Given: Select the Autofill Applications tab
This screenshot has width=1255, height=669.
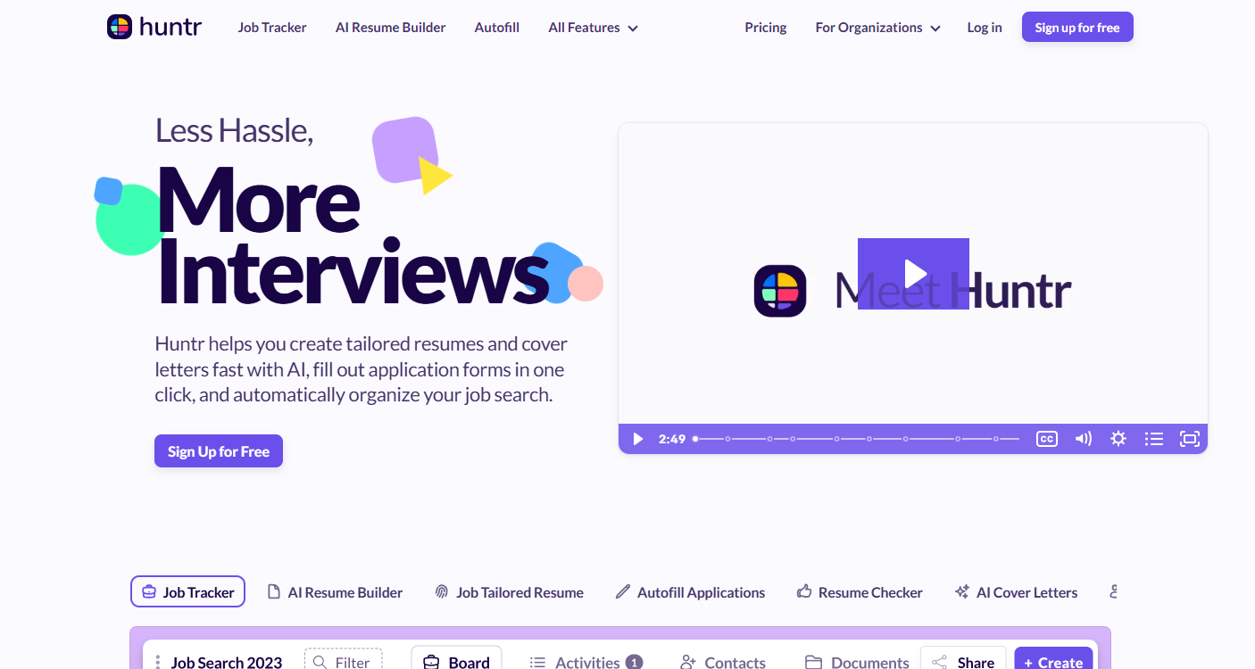Looking at the screenshot, I should pyautogui.click(x=690, y=592).
